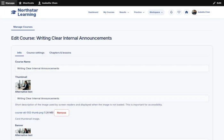224x140 pixels.
Task: Select the Manage Courses tab
Action: coord(23,27)
